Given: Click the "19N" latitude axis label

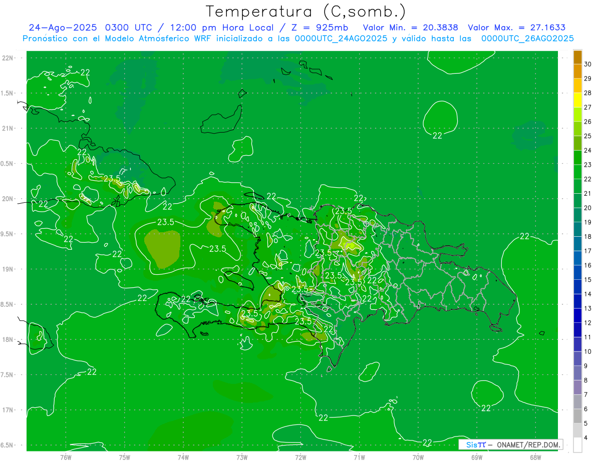Looking at the screenshot, I should pyautogui.click(x=8, y=269).
